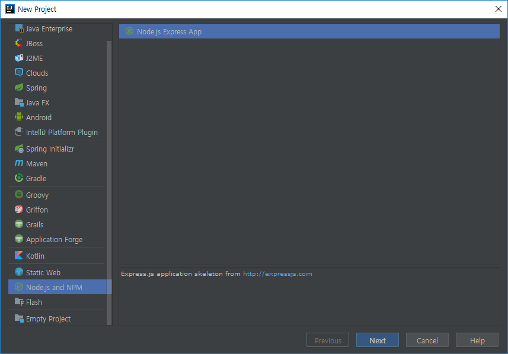Select Java Enterprise project type
Viewport: 508px width, 354px height.
click(x=49, y=29)
